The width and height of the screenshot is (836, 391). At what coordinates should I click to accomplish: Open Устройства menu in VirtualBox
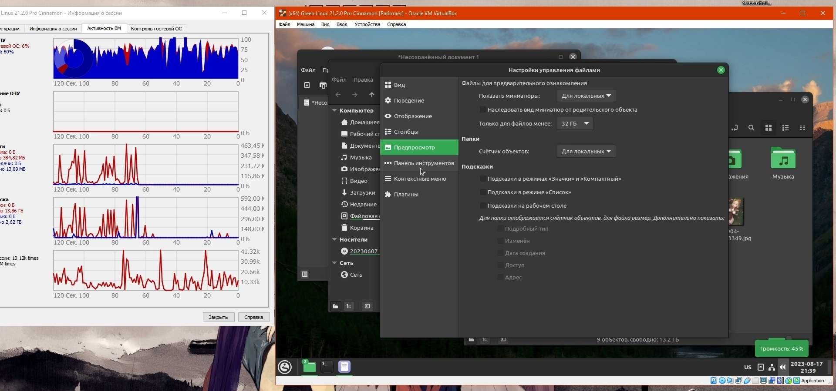(367, 24)
